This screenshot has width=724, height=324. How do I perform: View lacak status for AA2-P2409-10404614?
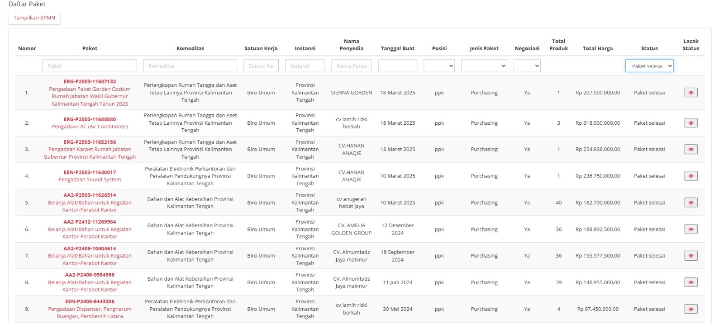[x=691, y=256]
